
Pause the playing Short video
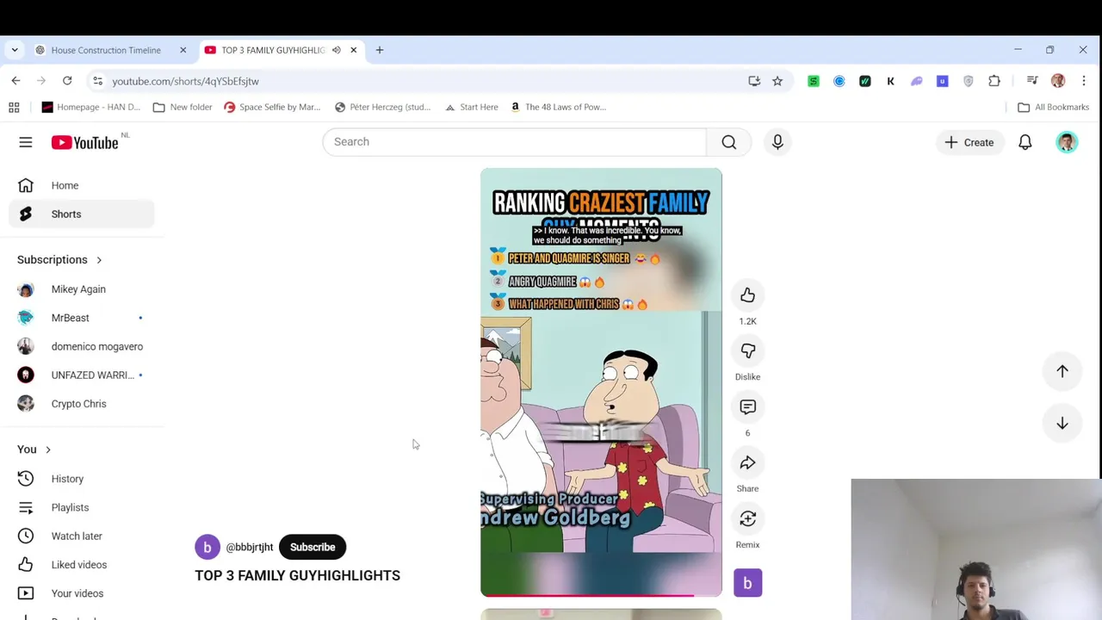click(601, 381)
